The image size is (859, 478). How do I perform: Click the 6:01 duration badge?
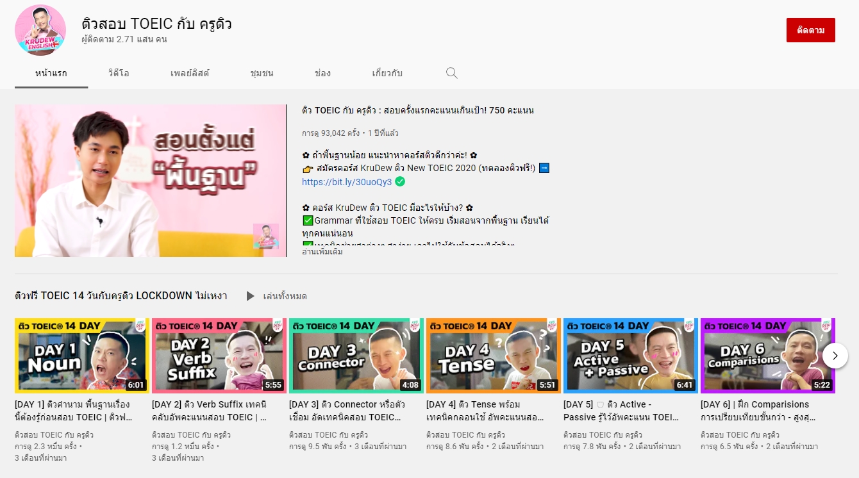(x=136, y=385)
